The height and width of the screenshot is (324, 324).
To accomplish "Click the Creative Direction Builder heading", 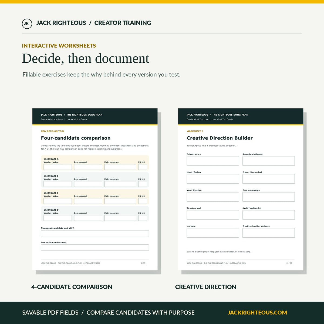I will [220, 138].
